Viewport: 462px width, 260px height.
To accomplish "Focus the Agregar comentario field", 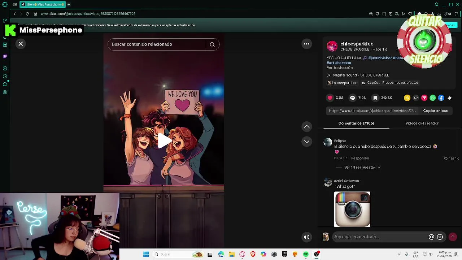I will 379,237.
